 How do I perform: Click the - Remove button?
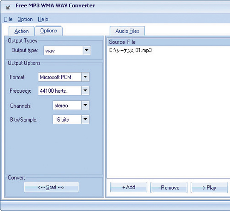click(169, 188)
